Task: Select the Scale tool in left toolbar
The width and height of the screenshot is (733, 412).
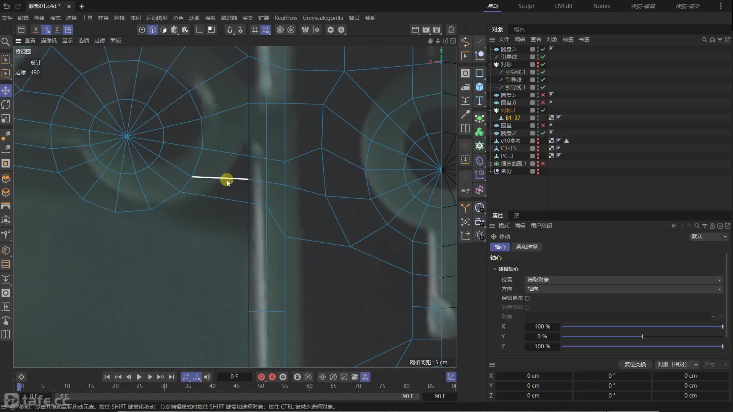Action: [x=6, y=119]
